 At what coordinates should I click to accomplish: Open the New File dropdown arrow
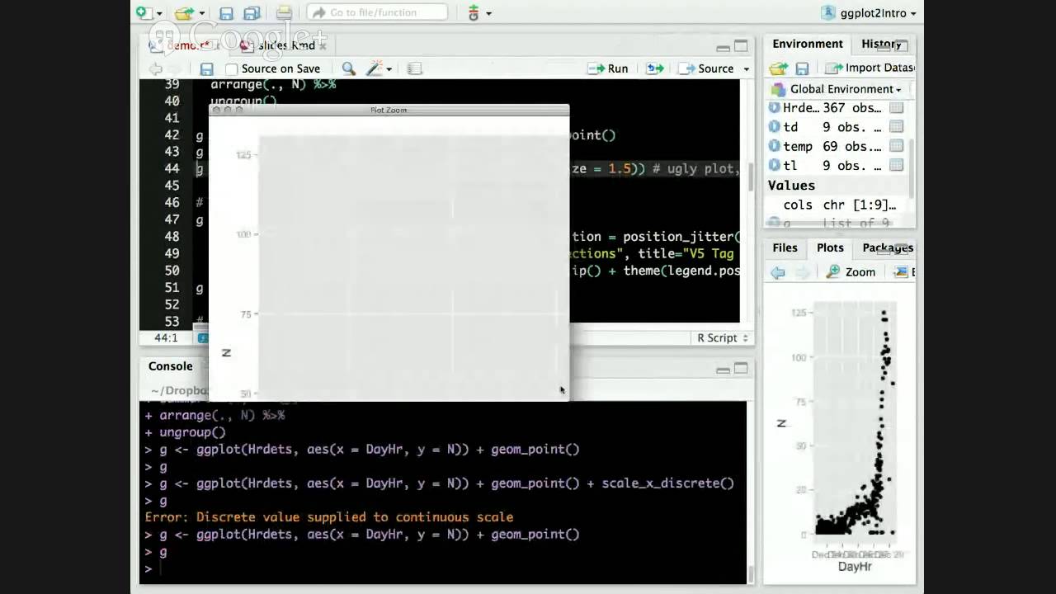(x=159, y=14)
